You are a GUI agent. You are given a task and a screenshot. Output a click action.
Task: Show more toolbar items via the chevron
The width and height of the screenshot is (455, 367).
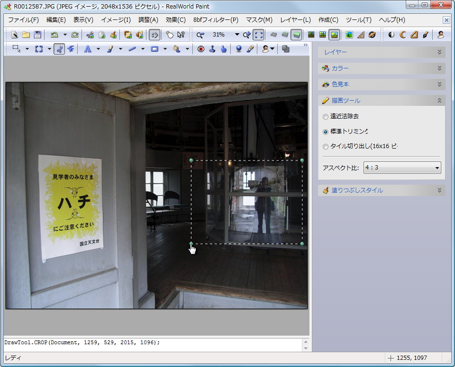(305, 45)
